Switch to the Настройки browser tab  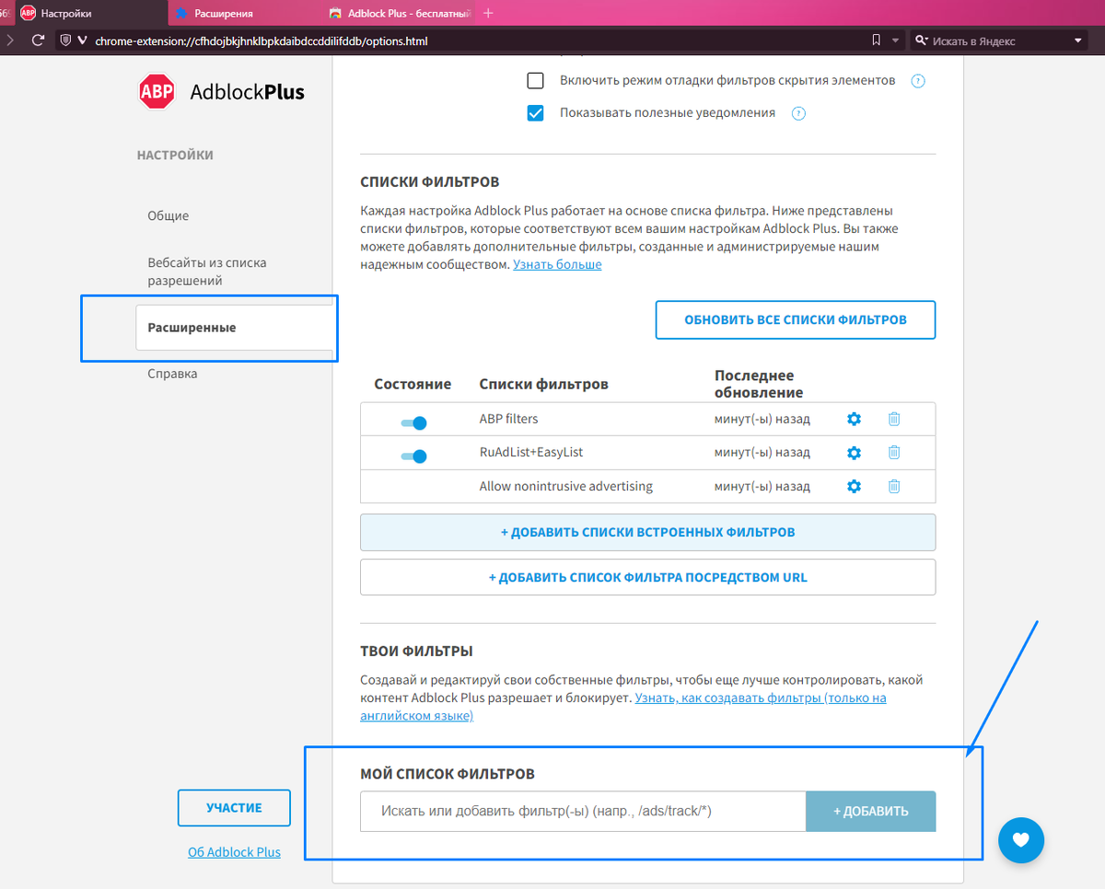point(90,13)
